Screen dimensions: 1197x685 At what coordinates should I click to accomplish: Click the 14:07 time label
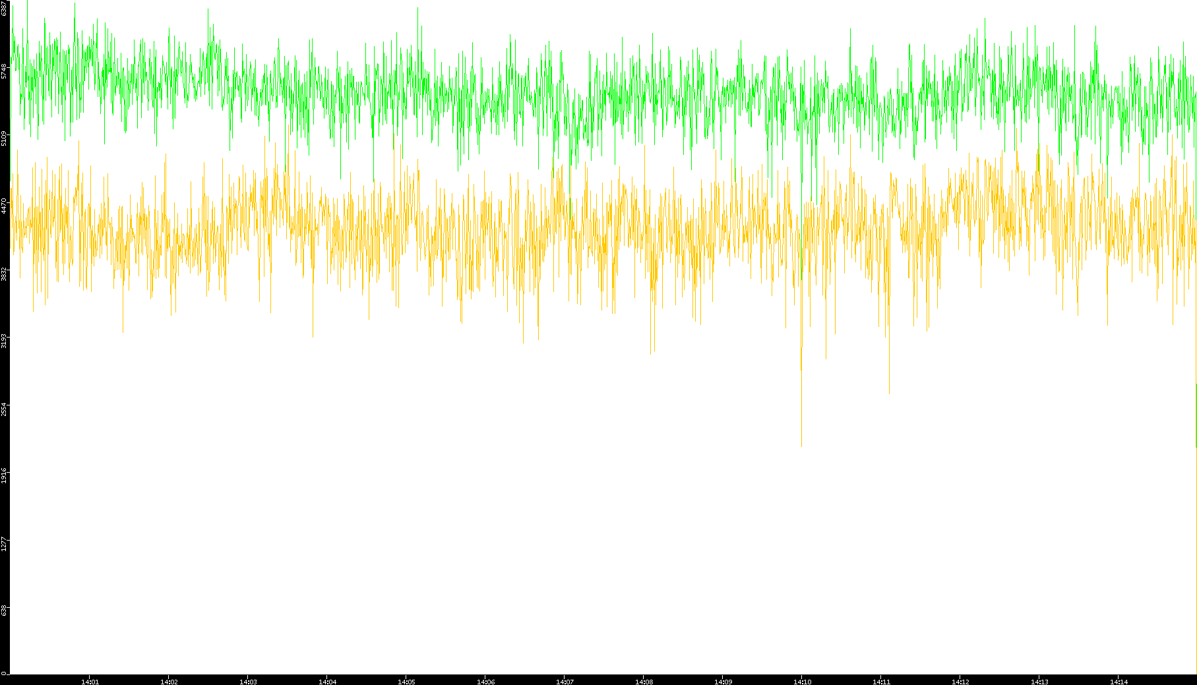pyautogui.click(x=565, y=681)
